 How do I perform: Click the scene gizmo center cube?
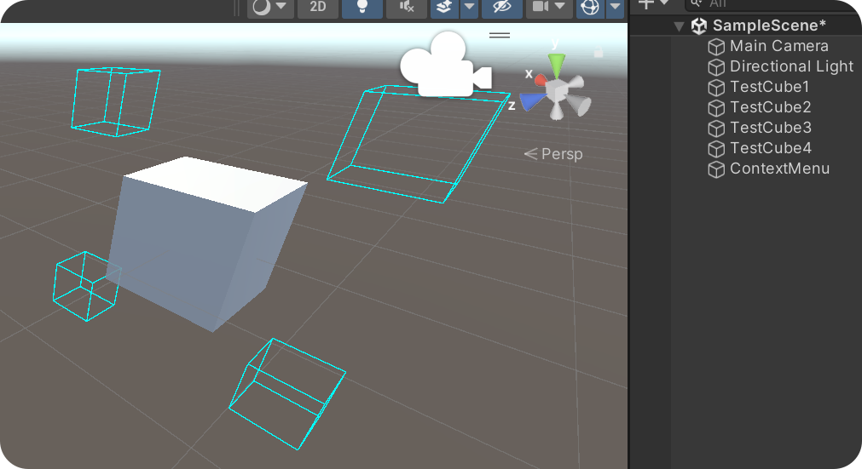click(x=557, y=90)
